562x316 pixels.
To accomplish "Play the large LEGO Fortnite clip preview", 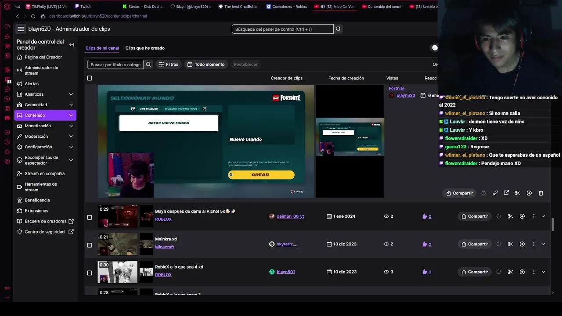I will pos(205,141).
